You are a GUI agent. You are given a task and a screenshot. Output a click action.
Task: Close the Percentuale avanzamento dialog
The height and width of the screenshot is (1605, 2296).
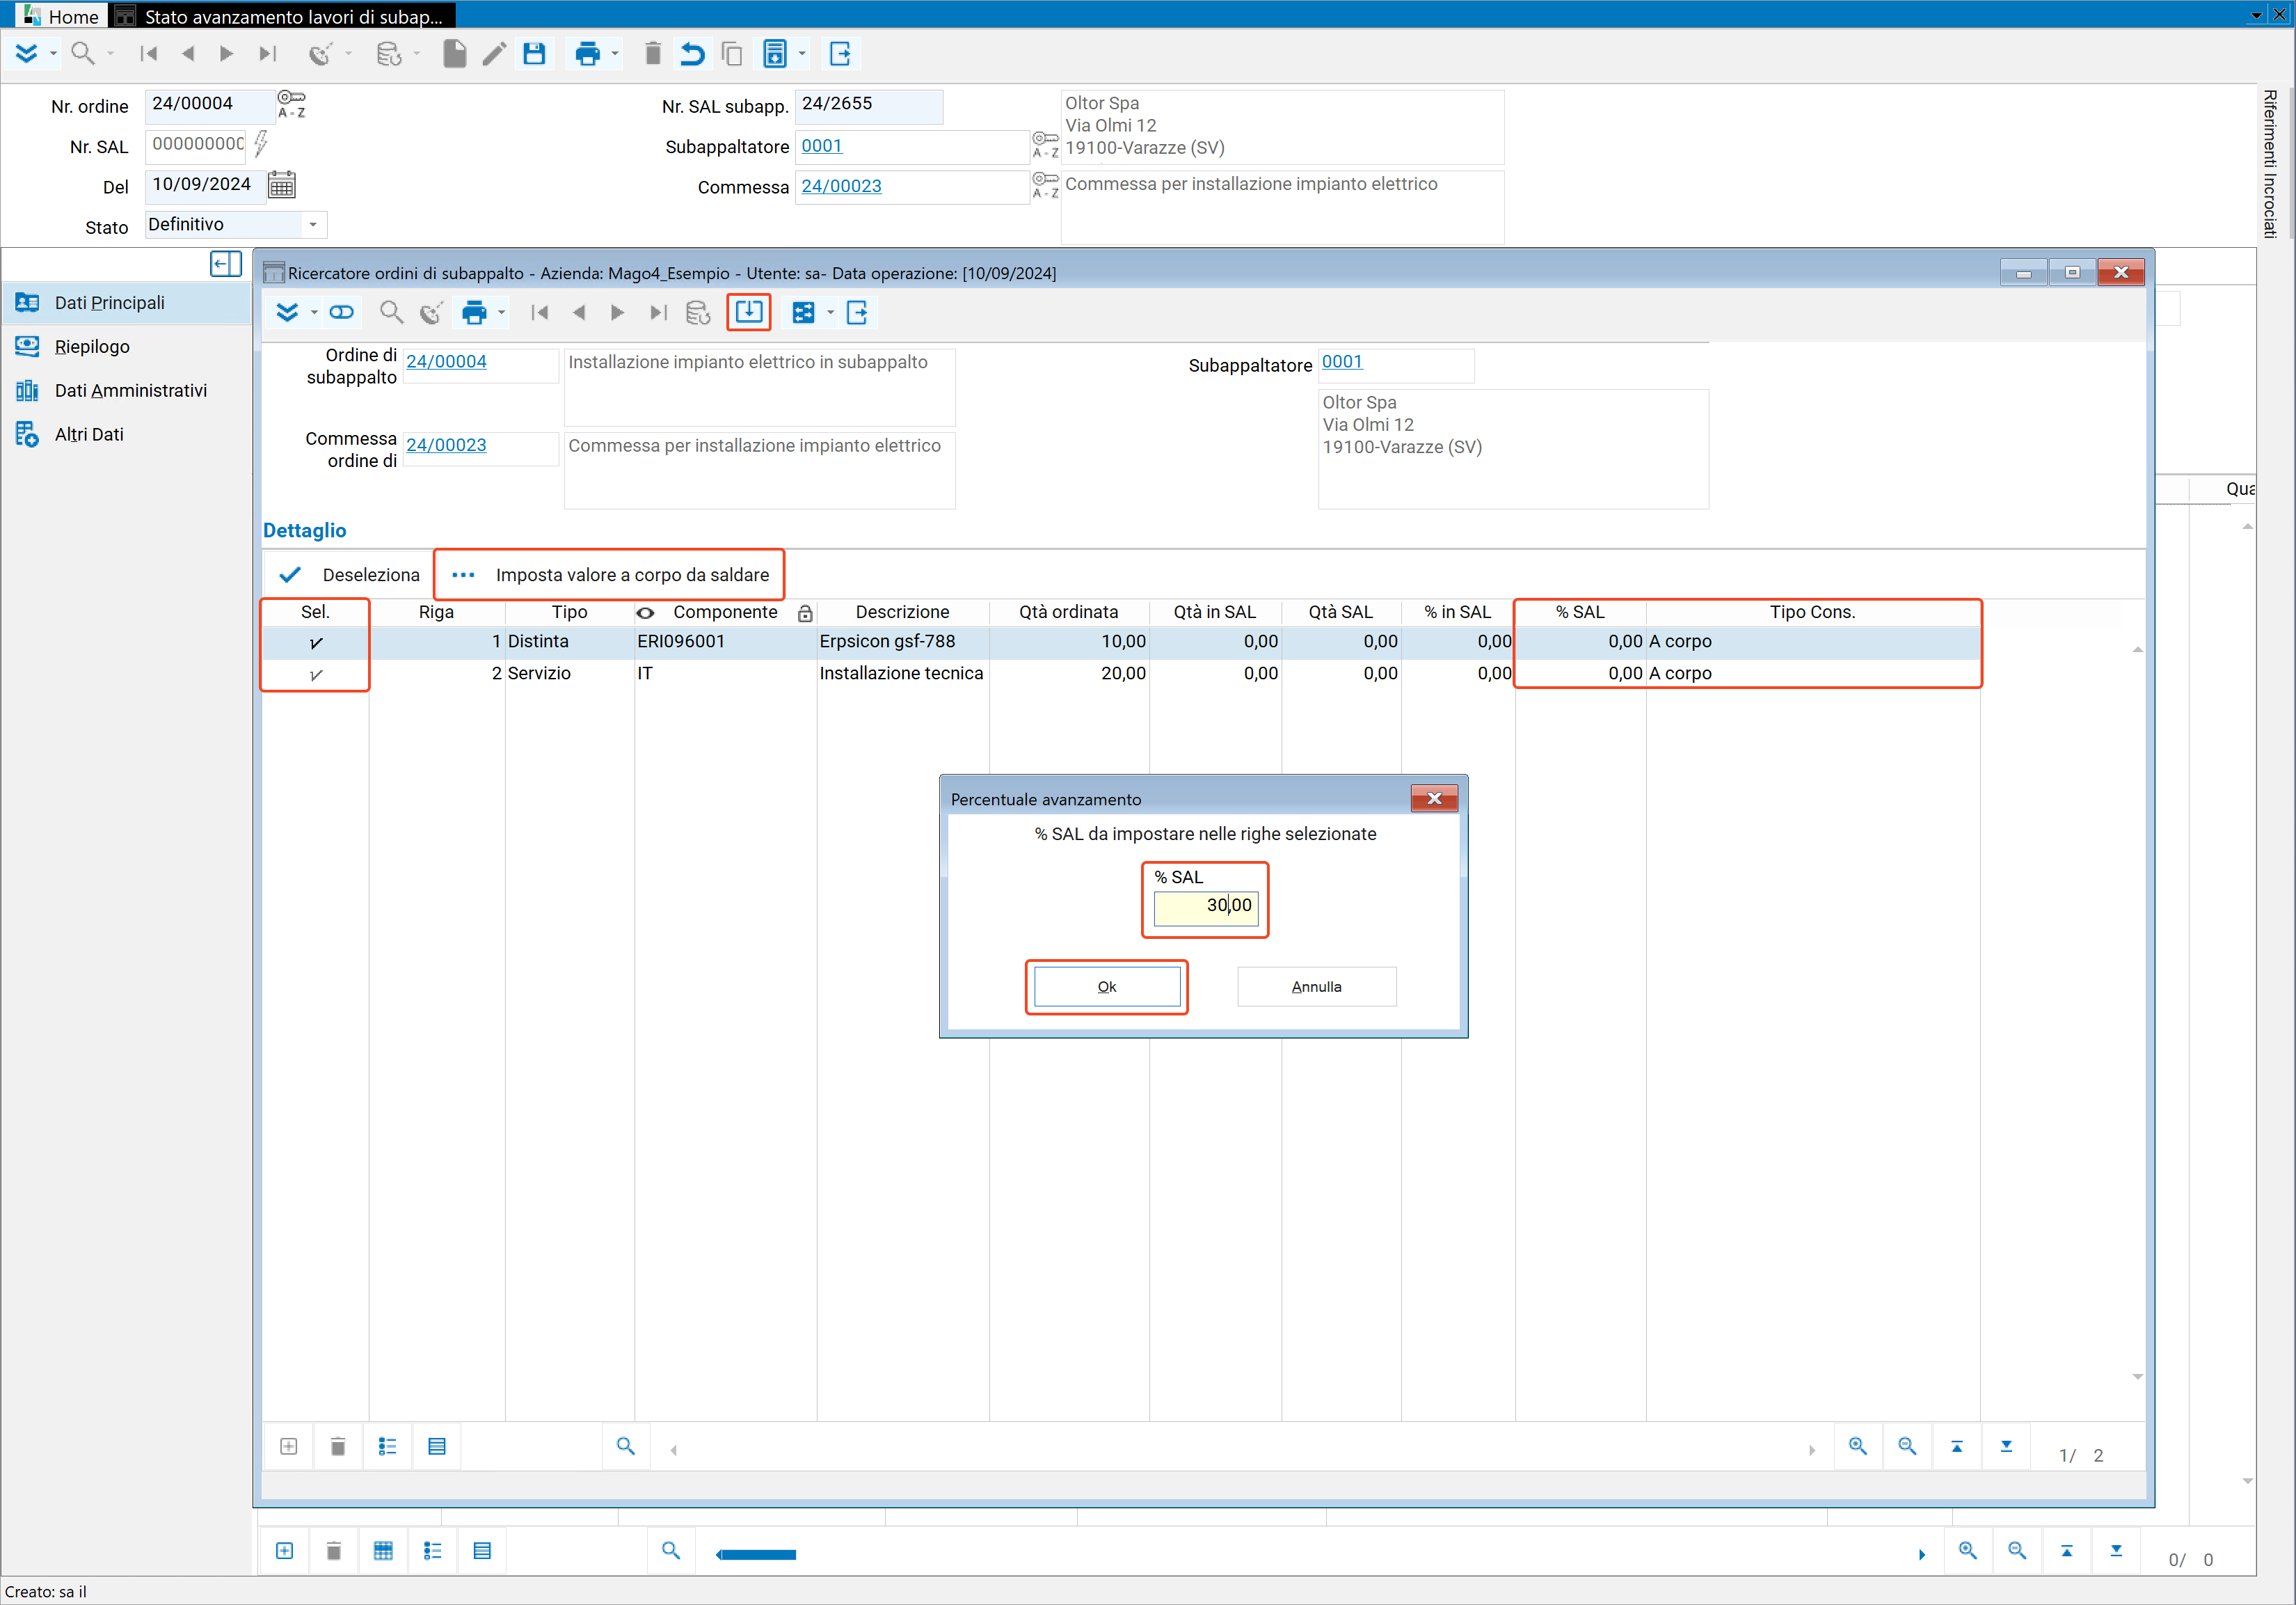pyautogui.click(x=1434, y=798)
